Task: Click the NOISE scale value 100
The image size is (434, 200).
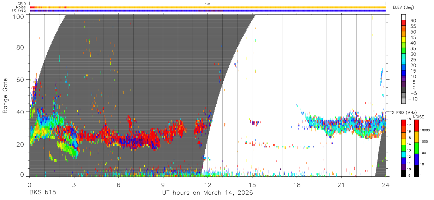Action: [423, 153]
